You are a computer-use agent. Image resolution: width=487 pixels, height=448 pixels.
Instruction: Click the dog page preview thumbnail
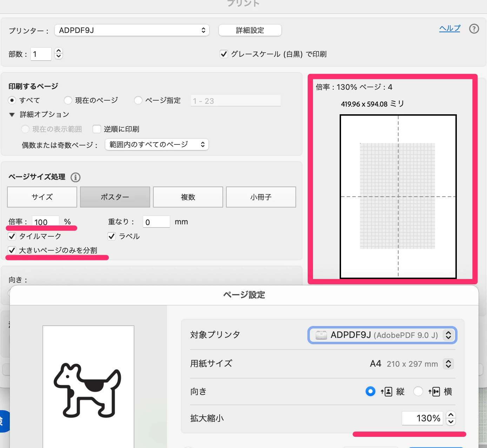click(x=88, y=387)
